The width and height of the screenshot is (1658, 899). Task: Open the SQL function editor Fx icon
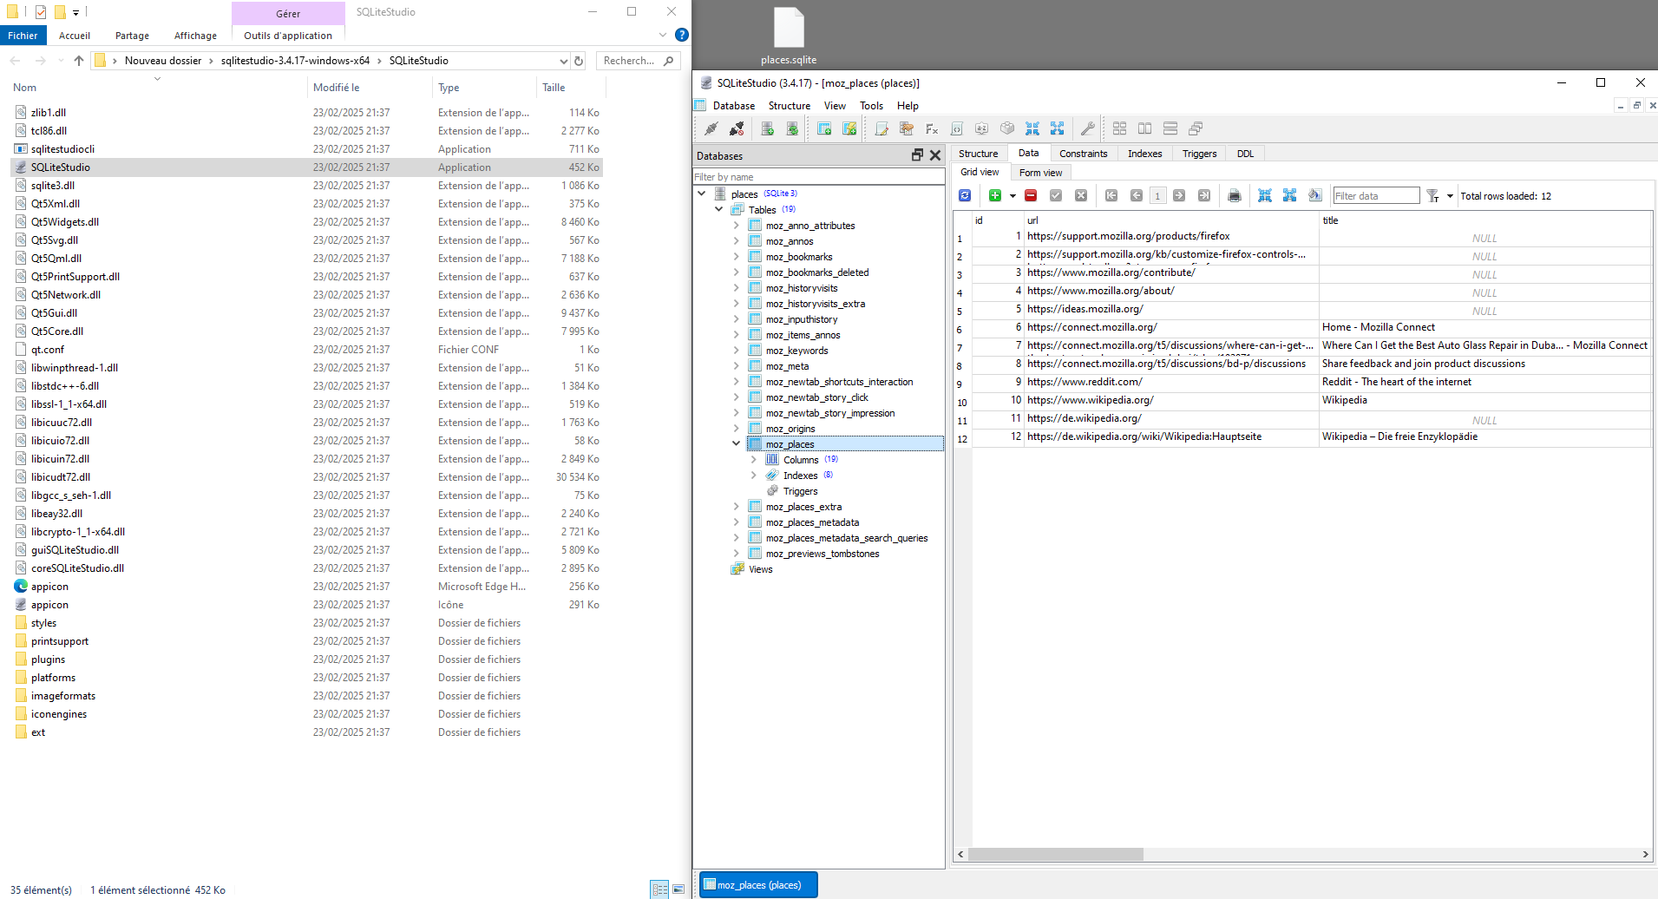[932, 128]
